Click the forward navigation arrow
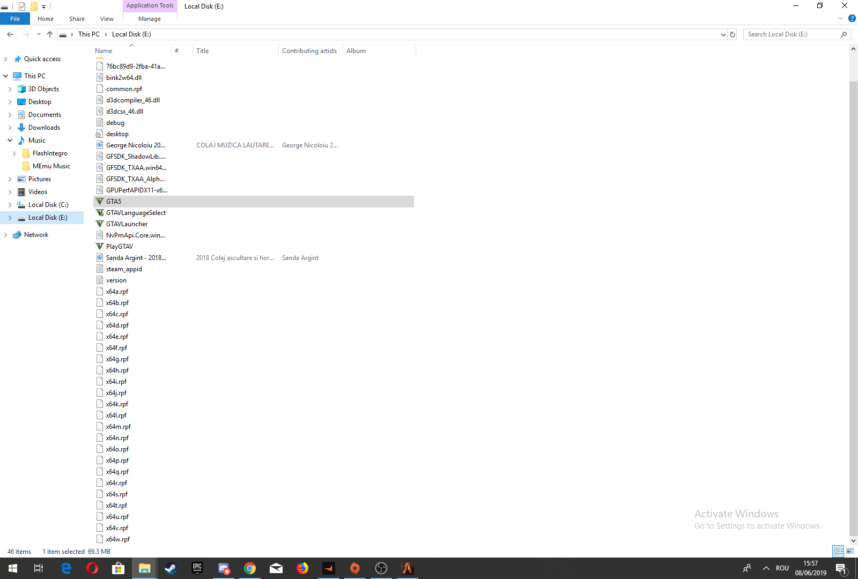Screen dimensions: 858x579 tap(26, 34)
